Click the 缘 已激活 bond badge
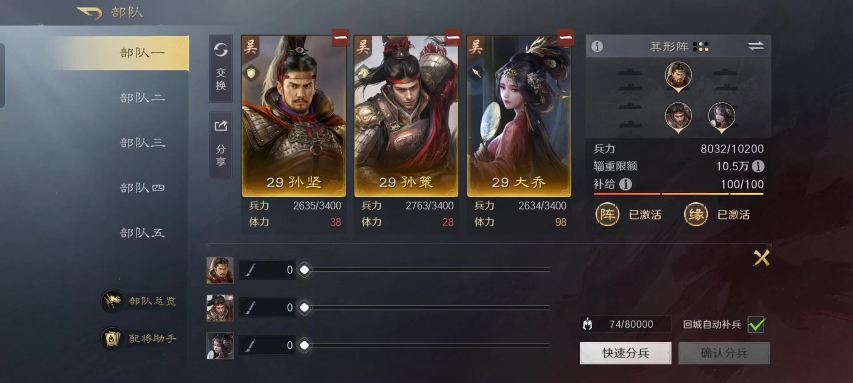 point(717,215)
